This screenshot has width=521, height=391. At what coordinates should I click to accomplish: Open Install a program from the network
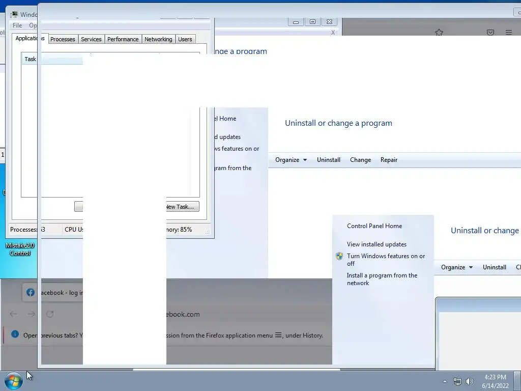tap(382, 280)
